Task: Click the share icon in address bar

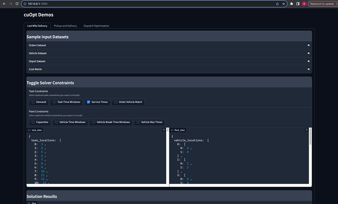Action: click(x=277, y=4)
